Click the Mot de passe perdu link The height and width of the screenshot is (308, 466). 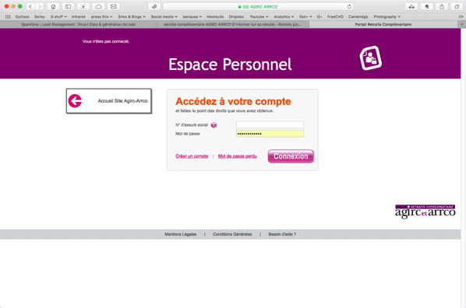(x=238, y=156)
